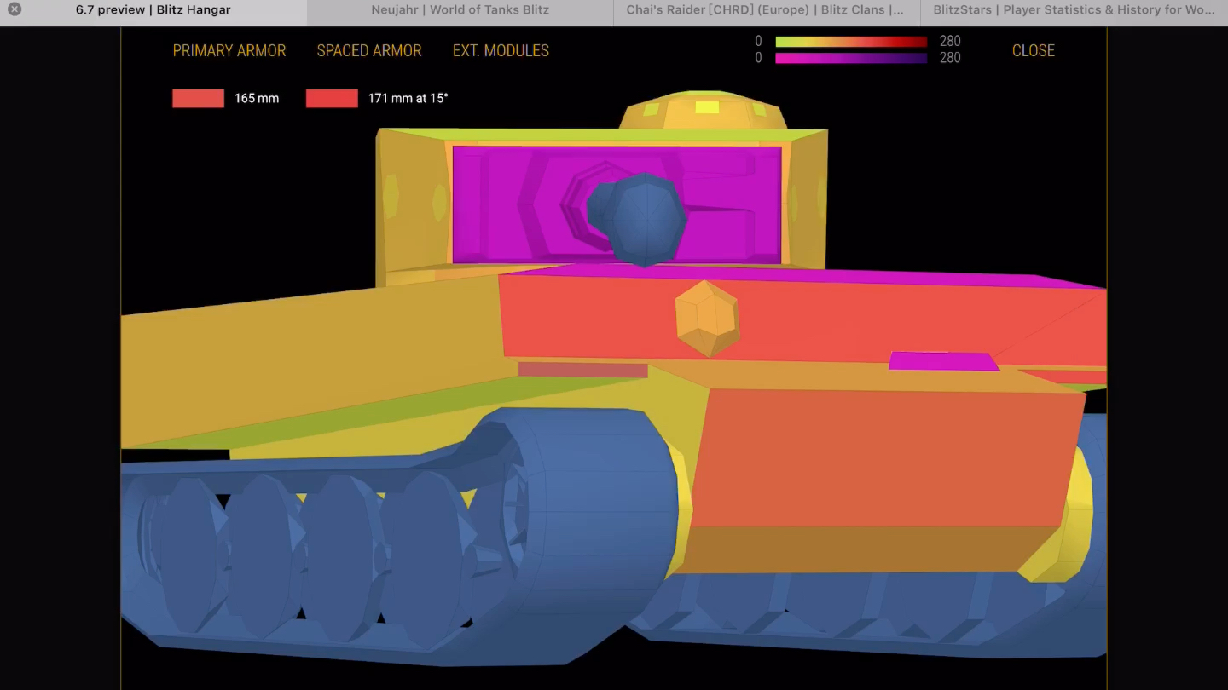Screen dimensions: 1228x690
Task: Click the orange machine gun port on hull
Action: click(x=707, y=319)
